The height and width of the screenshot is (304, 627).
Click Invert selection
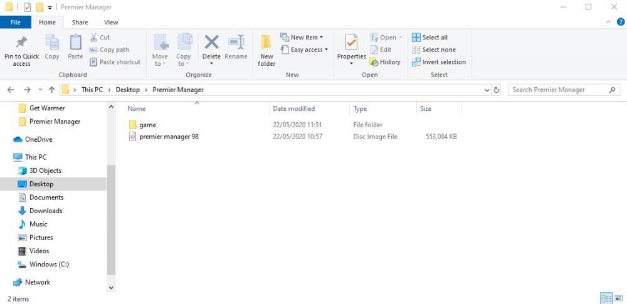tap(439, 62)
